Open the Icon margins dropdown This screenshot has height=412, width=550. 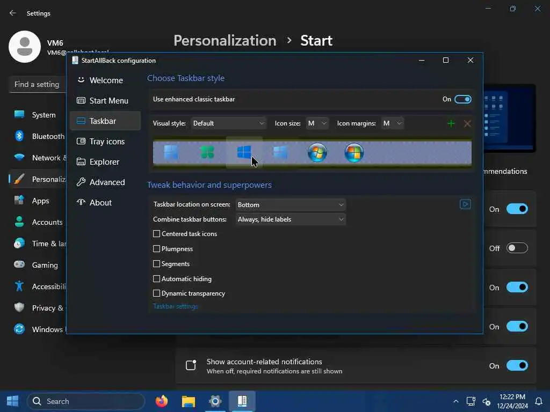click(393, 123)
